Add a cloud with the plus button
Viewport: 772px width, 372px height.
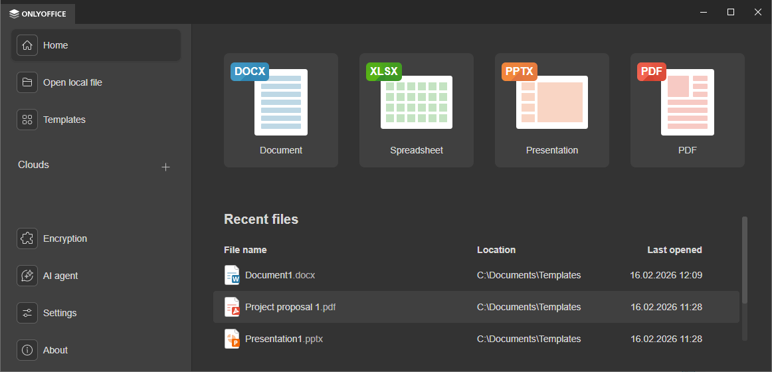tap(166, 167)
